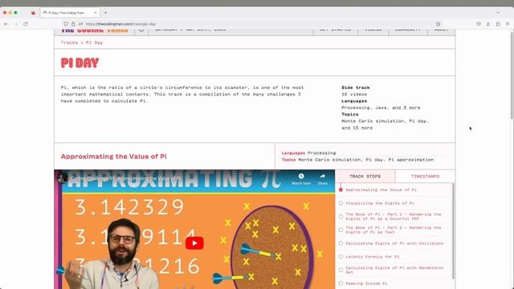This screenshot has width=514, height=289.
Task: Select the Leibniz Formula for Pi stop marker
Action: (x=341, y=257)
